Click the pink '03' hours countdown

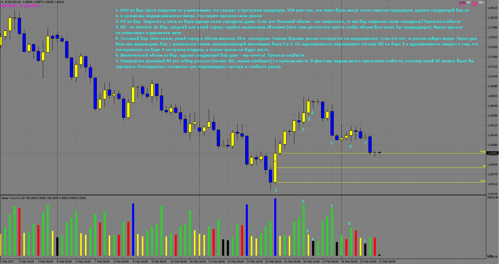(x=462, y=4)
